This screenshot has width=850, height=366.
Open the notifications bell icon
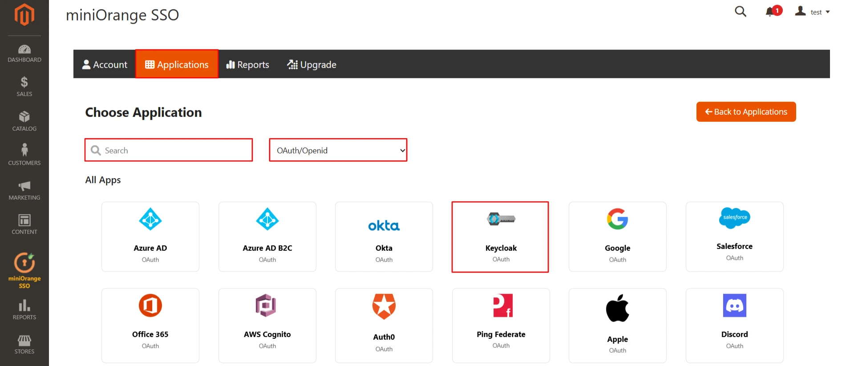pos(769,12)
